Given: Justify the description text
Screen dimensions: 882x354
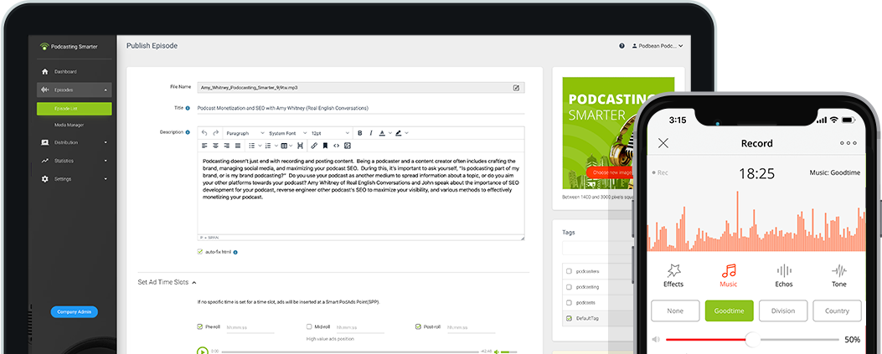Looking at the screenshot, I should pos(237,146).
